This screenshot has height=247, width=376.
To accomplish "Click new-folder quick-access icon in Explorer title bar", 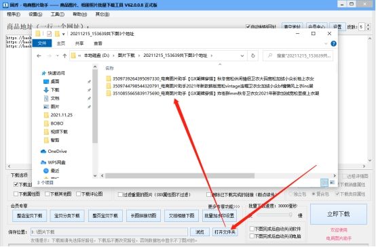I will click(x=57, y=34).
